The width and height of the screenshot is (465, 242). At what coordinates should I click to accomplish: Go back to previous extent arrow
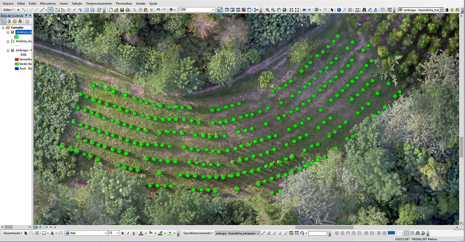[x=304, y=10]
